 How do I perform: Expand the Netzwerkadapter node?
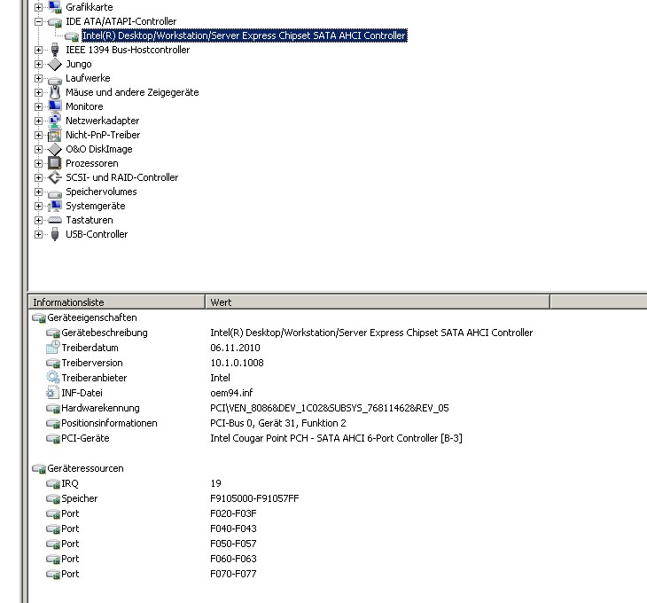point(38,121)
